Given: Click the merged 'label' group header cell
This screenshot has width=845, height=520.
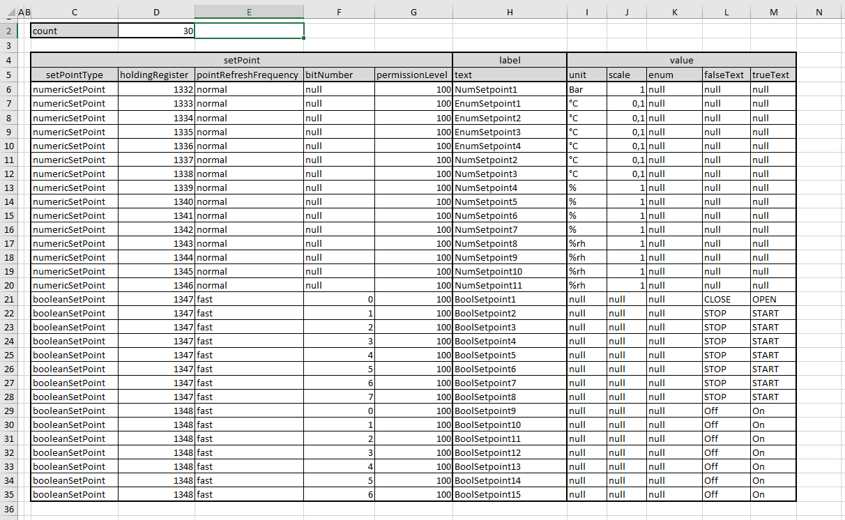Looking at the screenshot, I should coord(509,61).
